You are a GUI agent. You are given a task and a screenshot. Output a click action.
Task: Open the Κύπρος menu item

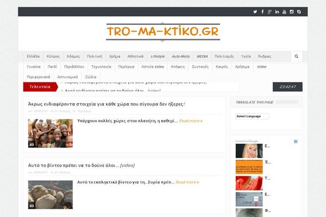click(x=53, y=56)
